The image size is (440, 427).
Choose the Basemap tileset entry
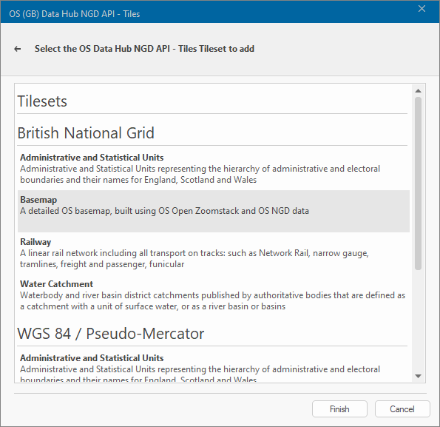click(214, 211)
